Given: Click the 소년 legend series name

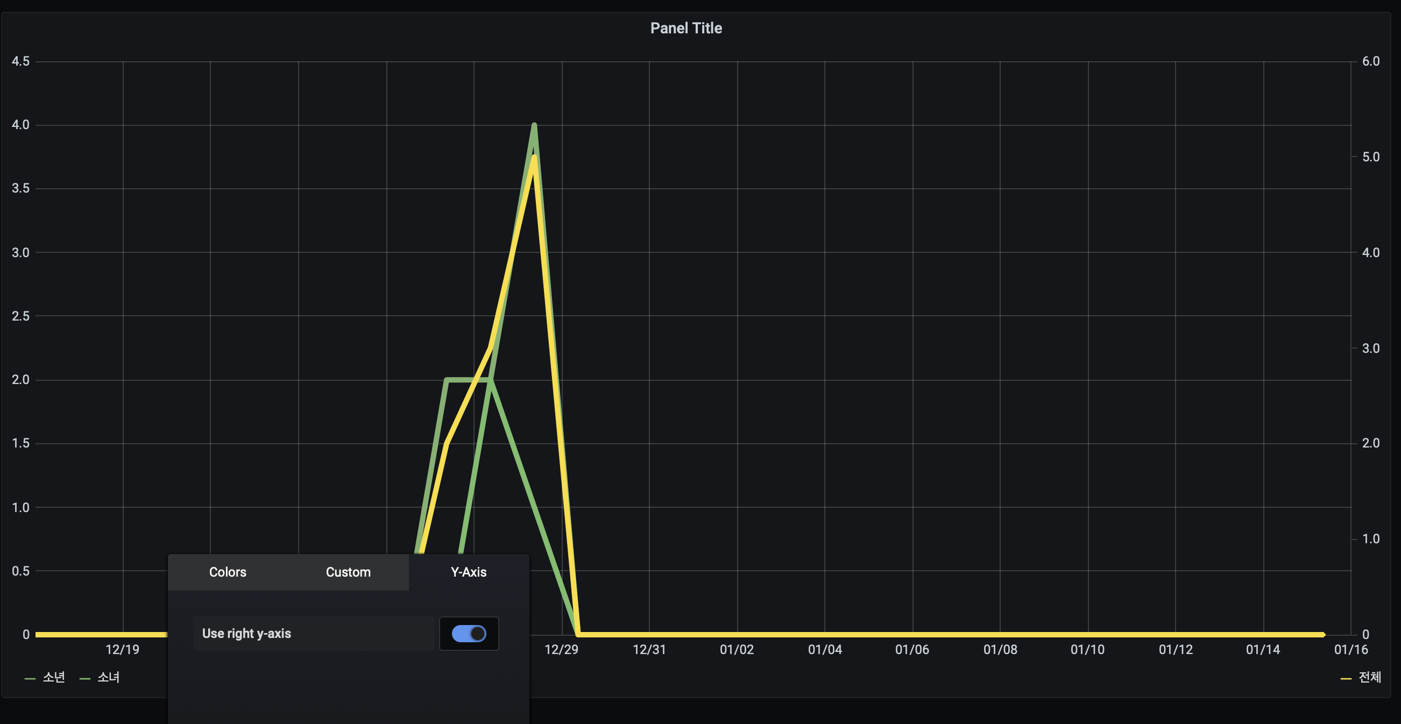Looking at the screenshot, I should click(54, 677).
